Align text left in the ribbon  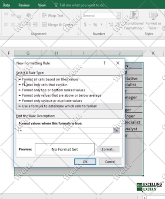tap(6, 24)
